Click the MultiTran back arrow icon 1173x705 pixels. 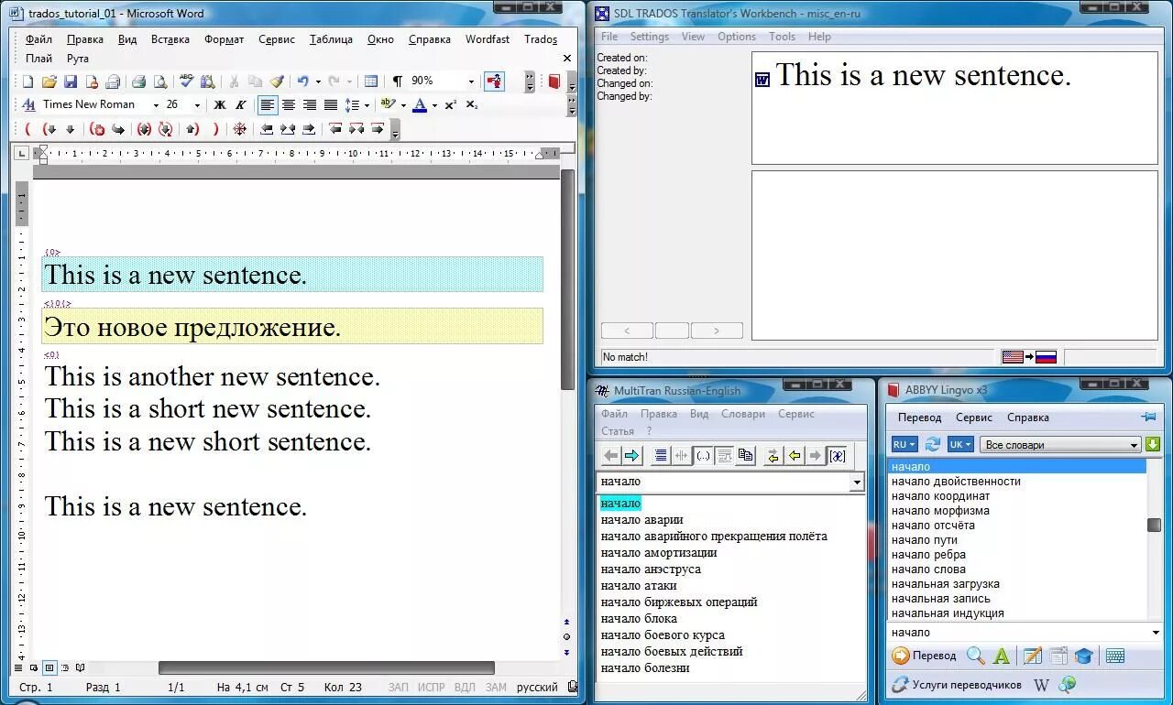tap(611, 455)
